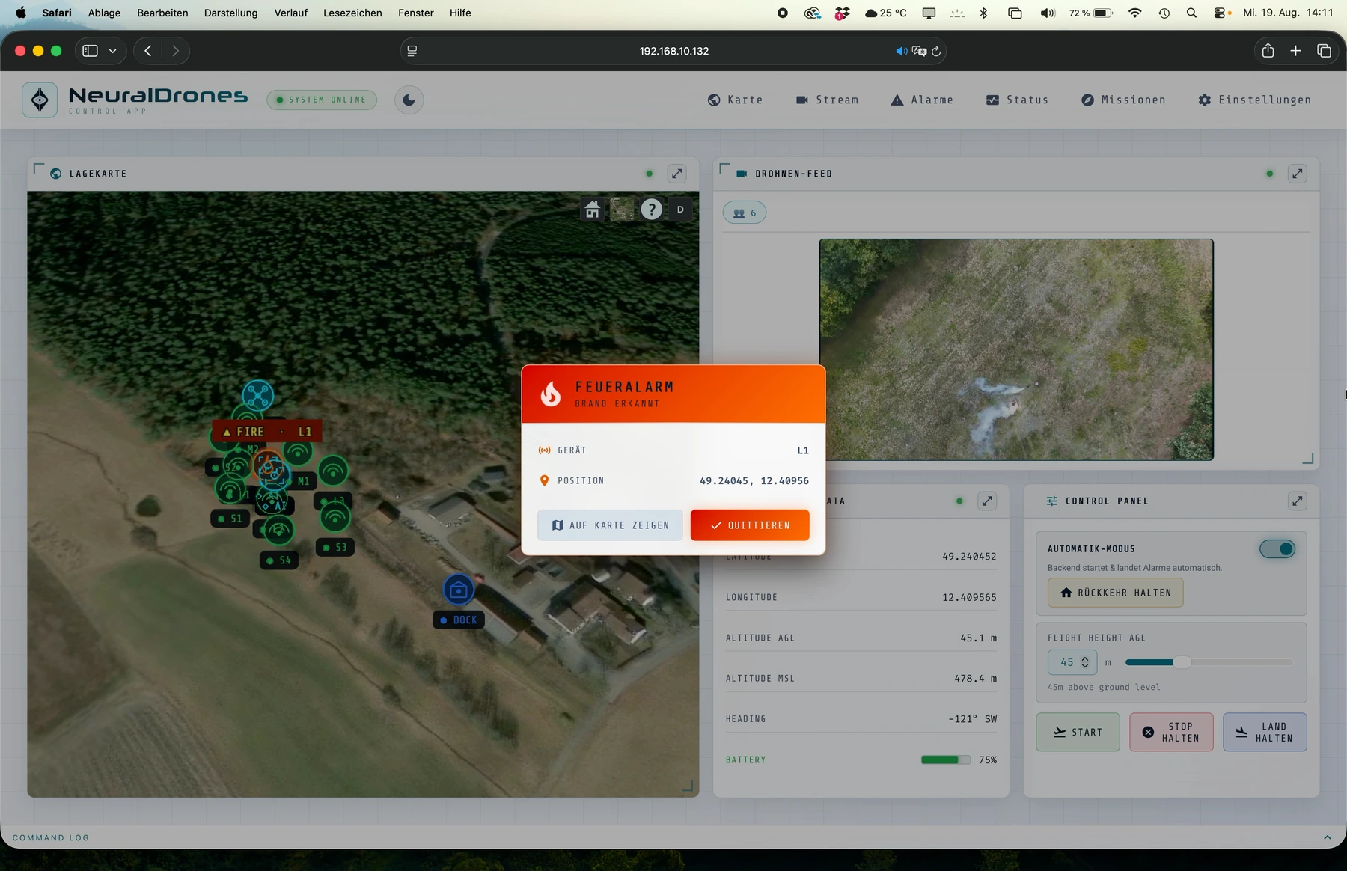Open the Missionen navigation tab
The image size is (1347, 871).
point(1123,100)
